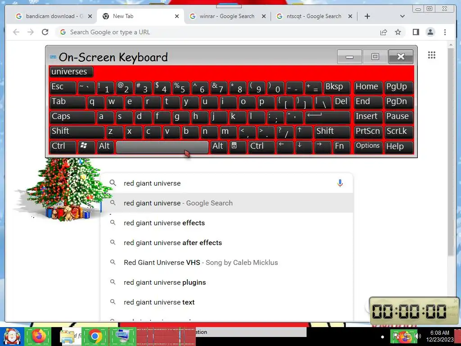The width and height of the screenshot is (461, 346).
Task: Tap the up arrow key
Action: coord(304,132)
